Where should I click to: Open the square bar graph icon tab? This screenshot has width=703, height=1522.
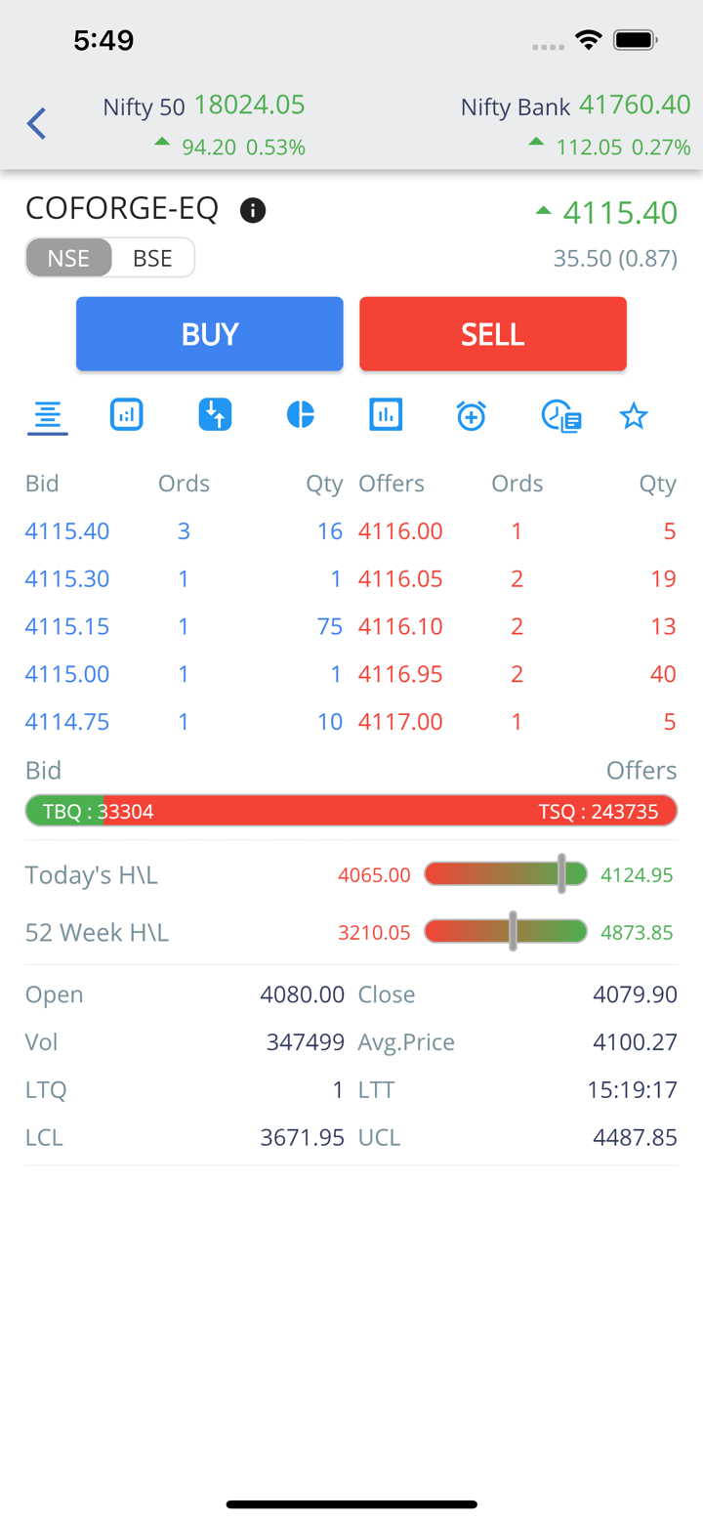tap(386, 415)
